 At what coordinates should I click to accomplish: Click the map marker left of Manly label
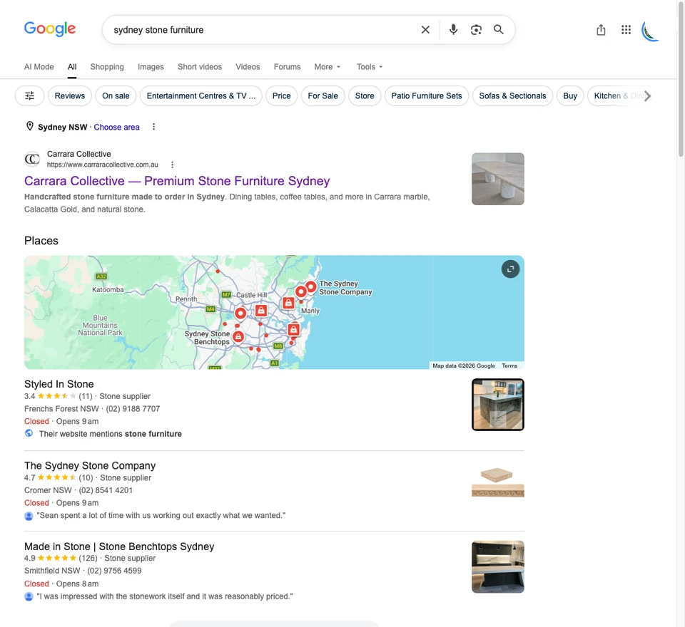click(x=288, y=302)
